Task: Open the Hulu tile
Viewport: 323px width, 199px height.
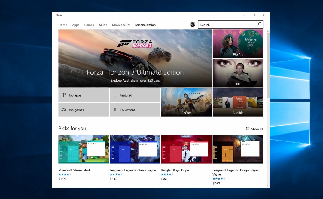Action: point(238,73)
